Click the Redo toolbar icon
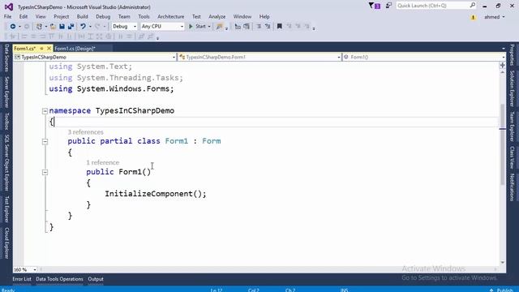The image size is (519, 292). coord(97,27)
